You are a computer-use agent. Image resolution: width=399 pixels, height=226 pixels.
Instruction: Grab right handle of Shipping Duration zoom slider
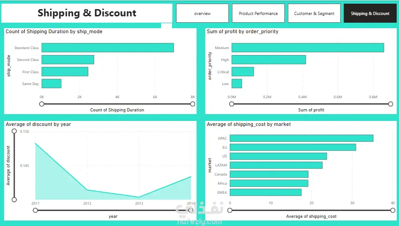[x=192, y=104]
